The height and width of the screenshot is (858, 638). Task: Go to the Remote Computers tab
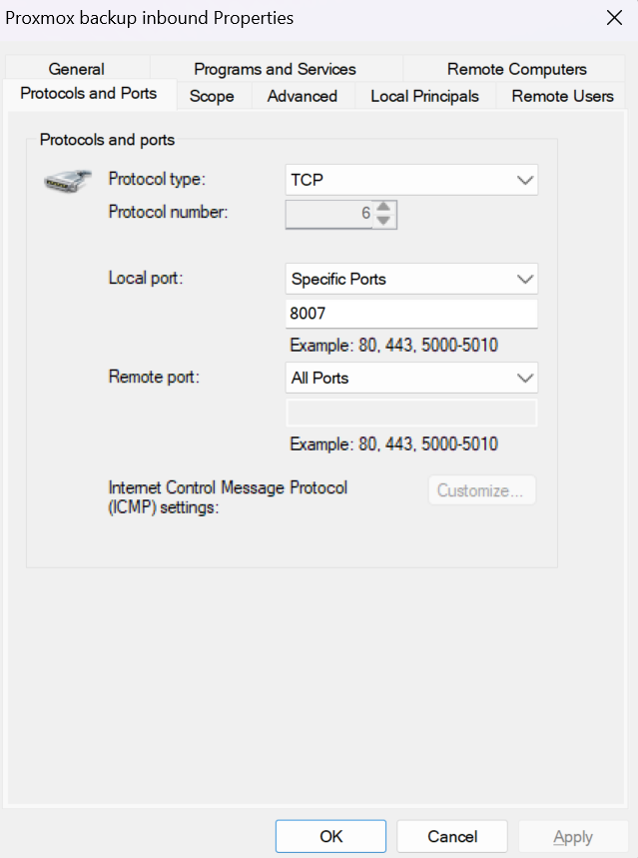[516, 69]
